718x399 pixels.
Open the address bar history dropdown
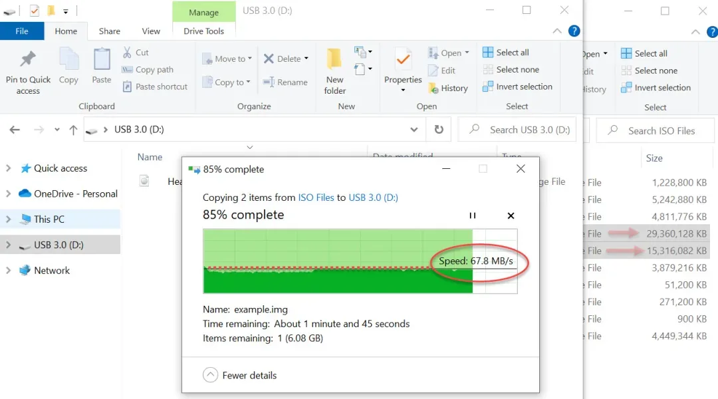tap(414, 130)
